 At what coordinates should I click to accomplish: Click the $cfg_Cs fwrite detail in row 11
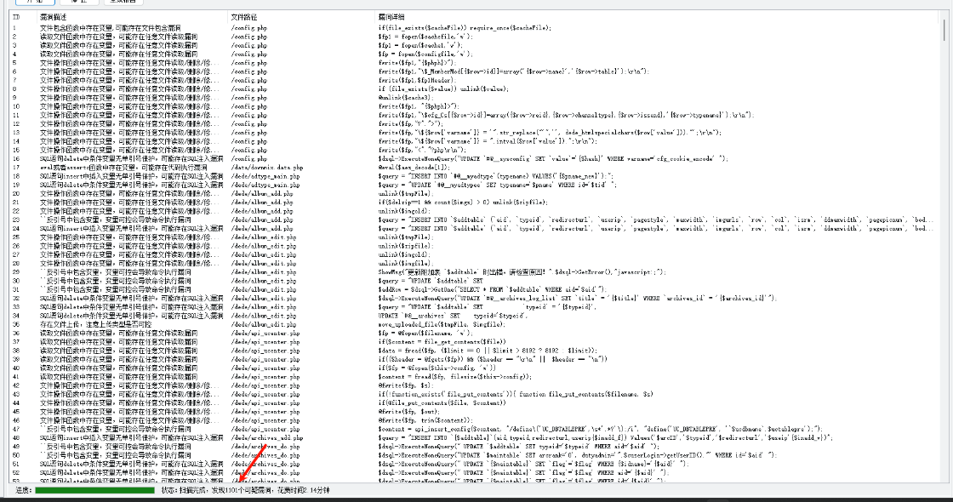point(566,115)
